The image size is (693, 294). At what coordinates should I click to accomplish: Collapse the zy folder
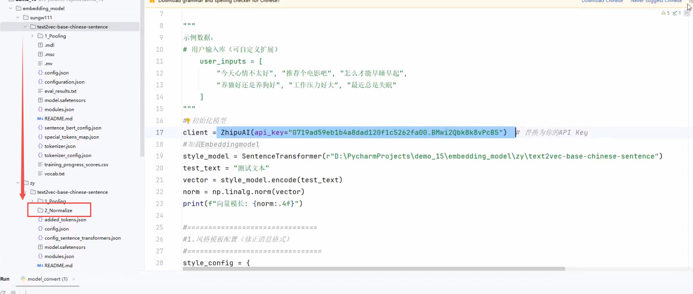18,183
